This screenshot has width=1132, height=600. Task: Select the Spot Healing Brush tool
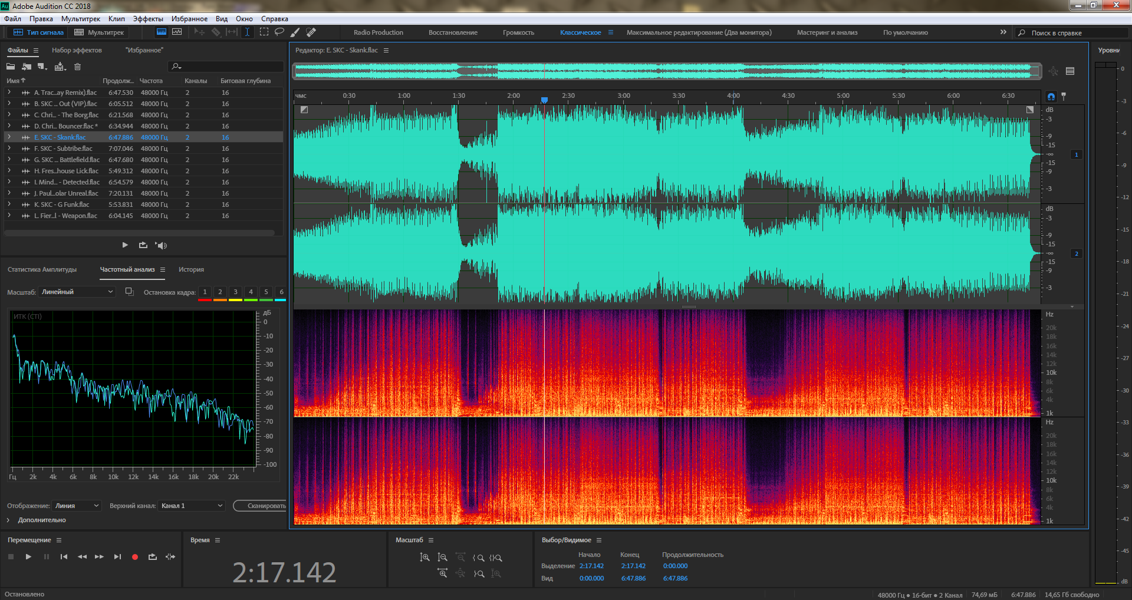[311, 32]
